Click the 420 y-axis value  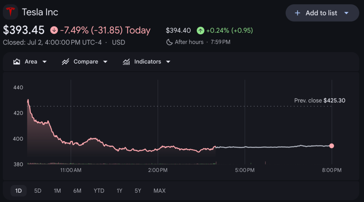(x=18, y=113)
